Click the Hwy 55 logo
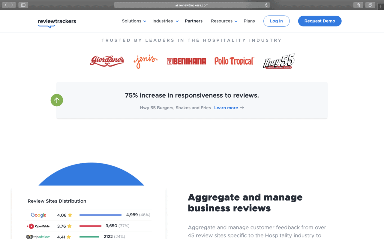Viewport: 384px width, 239px height. point(279,61)
